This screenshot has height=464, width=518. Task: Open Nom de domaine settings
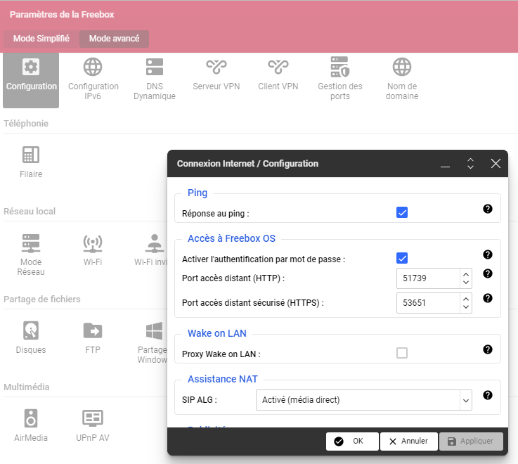coord(401,79)
